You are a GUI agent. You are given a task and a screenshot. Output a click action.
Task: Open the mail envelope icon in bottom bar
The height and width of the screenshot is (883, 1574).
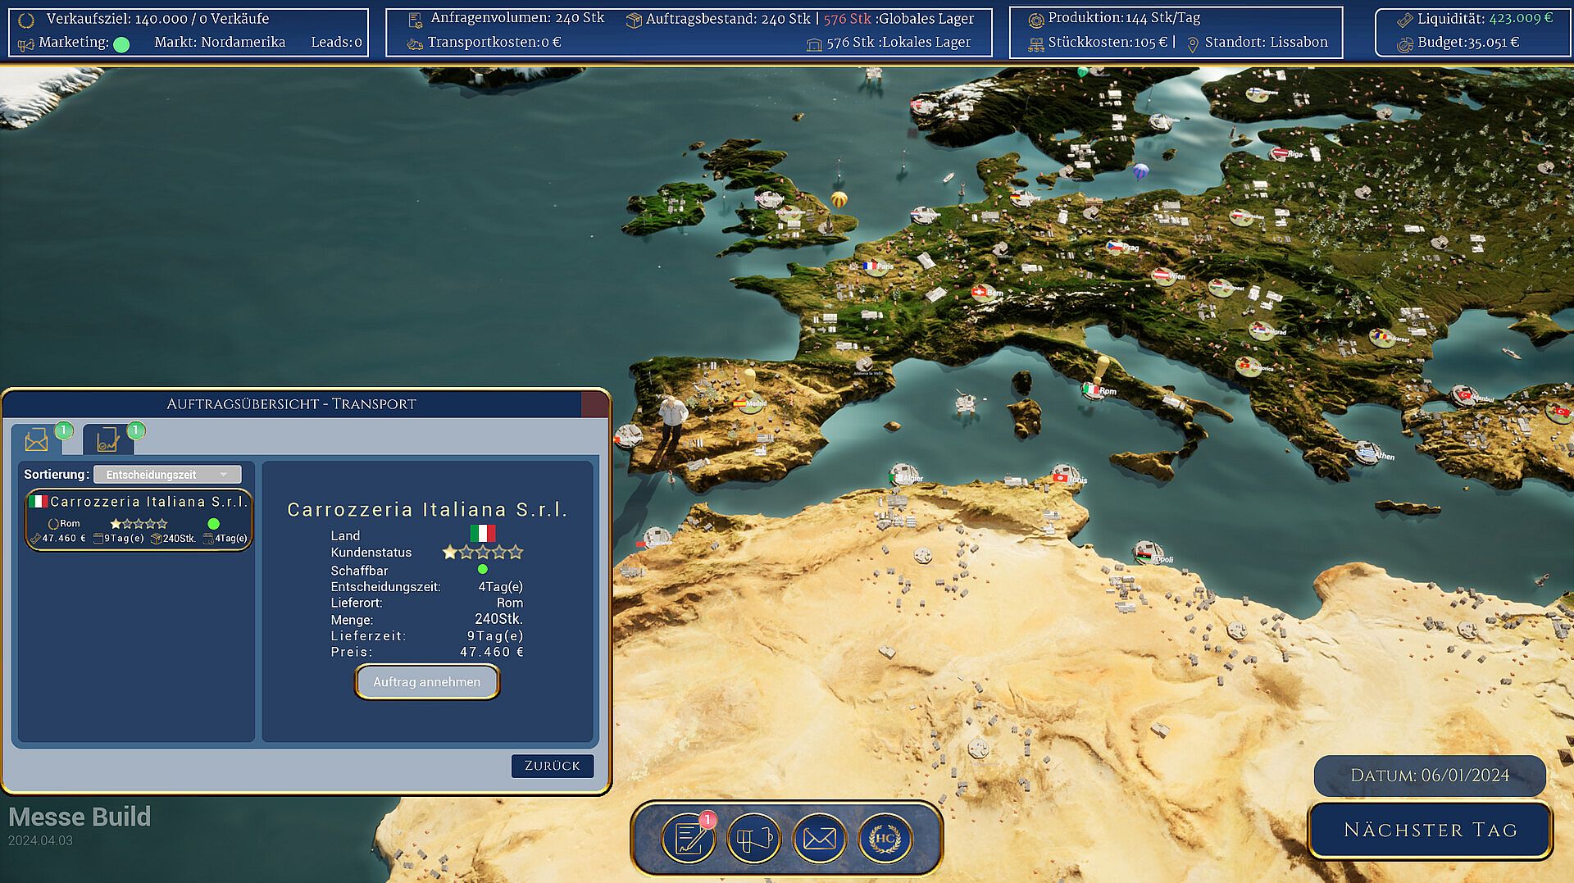click(819, 839)
